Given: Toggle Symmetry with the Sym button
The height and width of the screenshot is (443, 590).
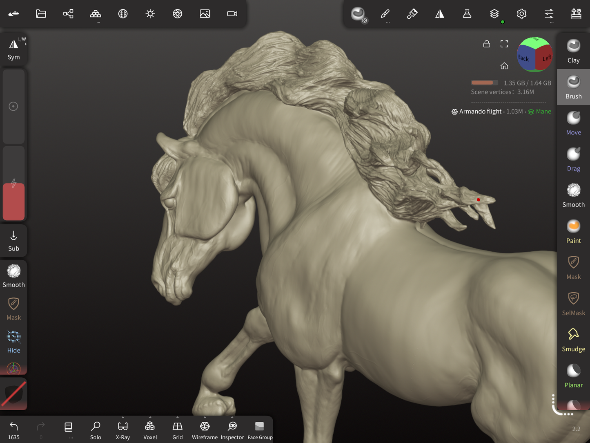Looking at the screenshot, I should [x=13, y=49].
